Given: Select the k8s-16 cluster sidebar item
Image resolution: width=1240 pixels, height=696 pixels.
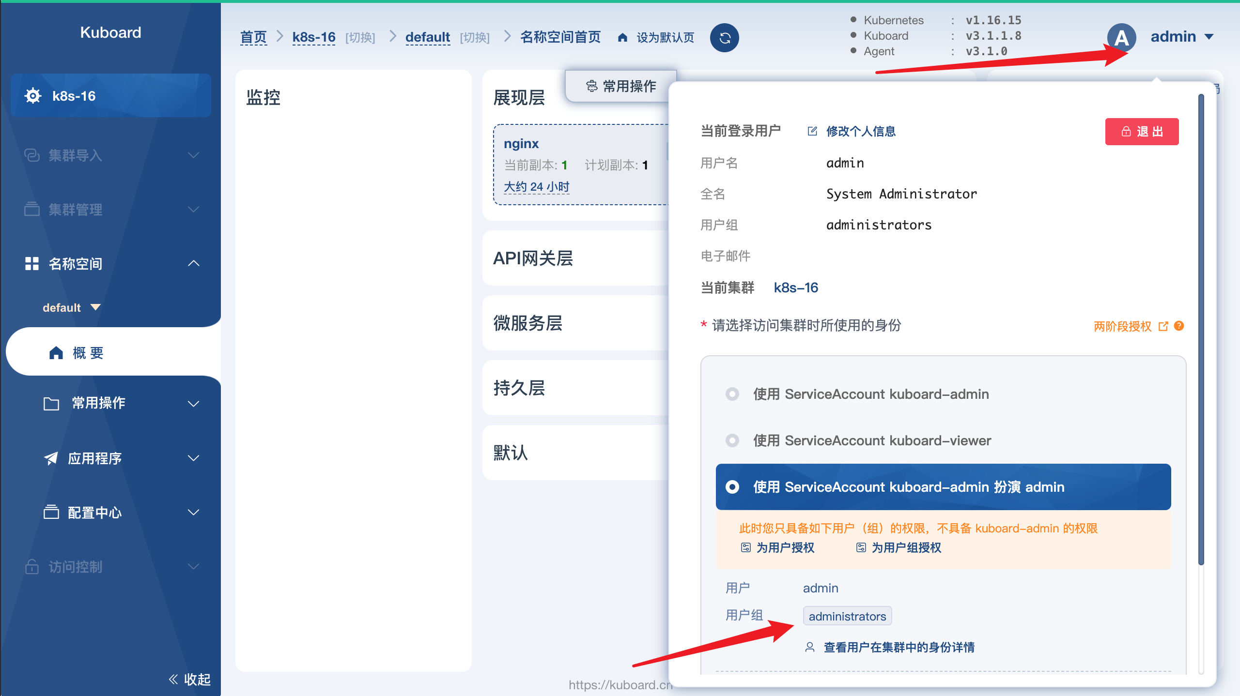Looking at the screenshot, I should point(110,95).
